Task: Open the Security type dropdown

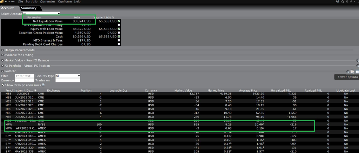Action: click(68, 76)
